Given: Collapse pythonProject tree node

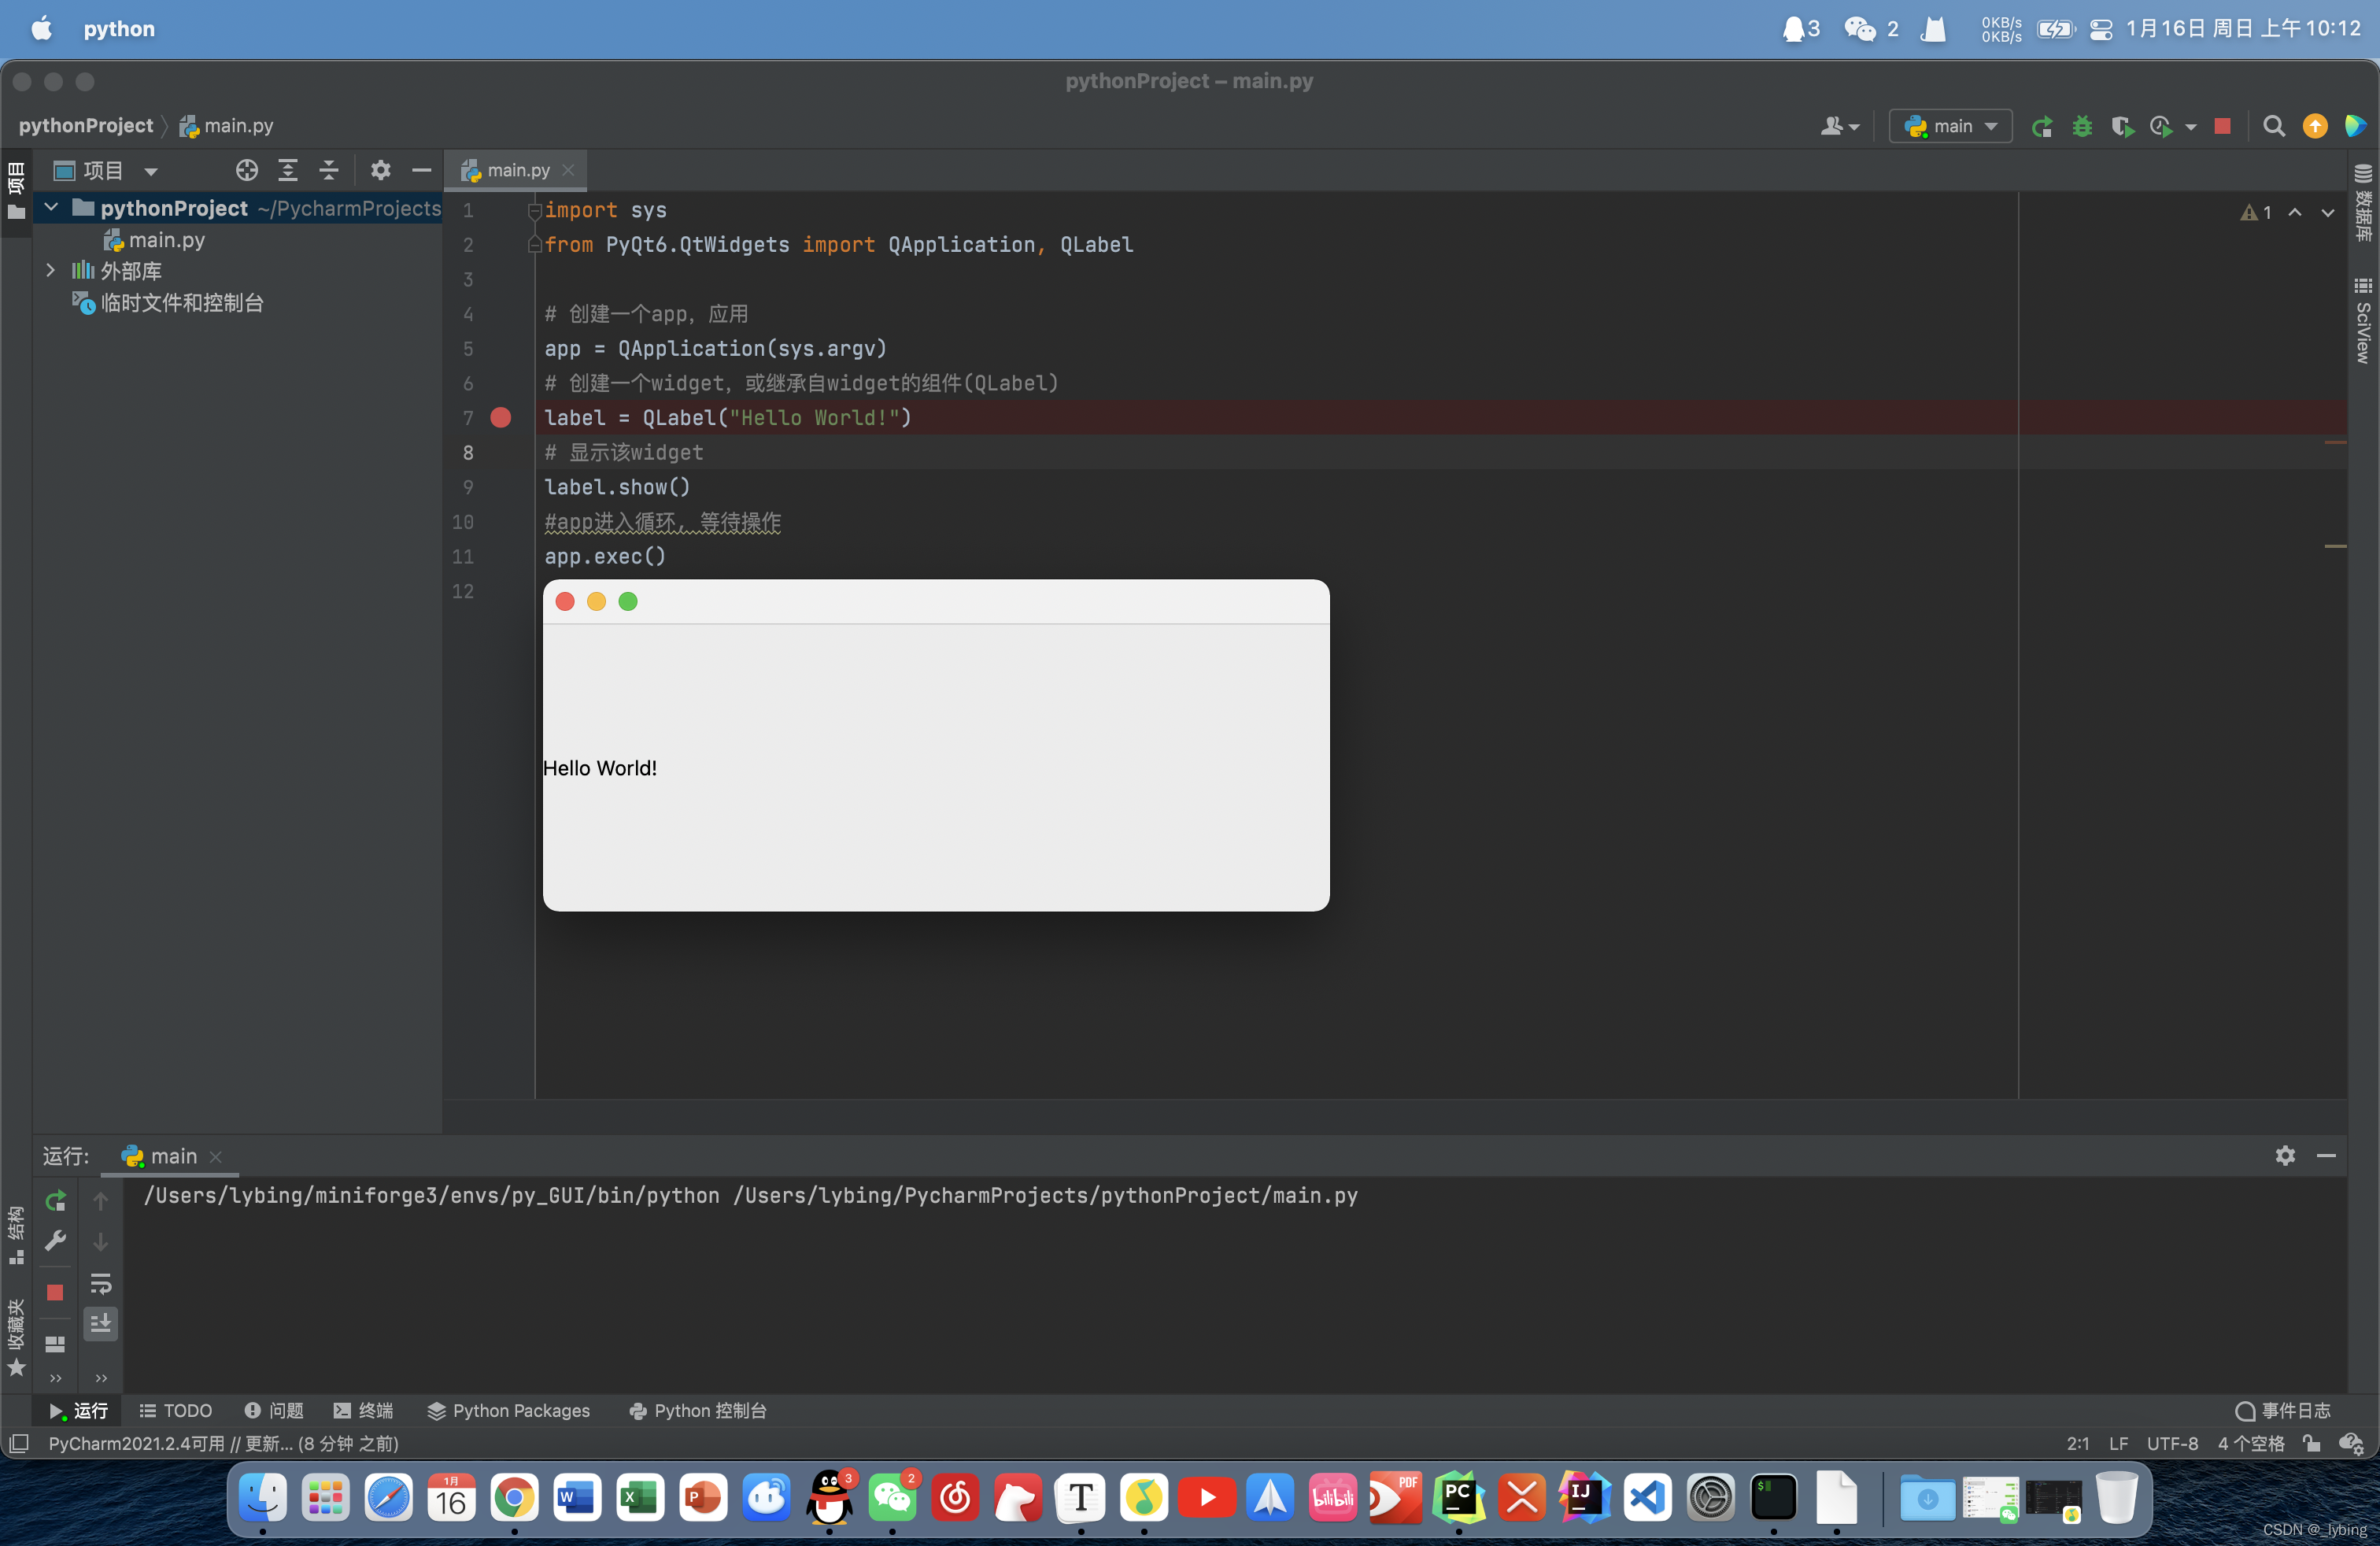Looking at the screenshot, I should [51, 208].
